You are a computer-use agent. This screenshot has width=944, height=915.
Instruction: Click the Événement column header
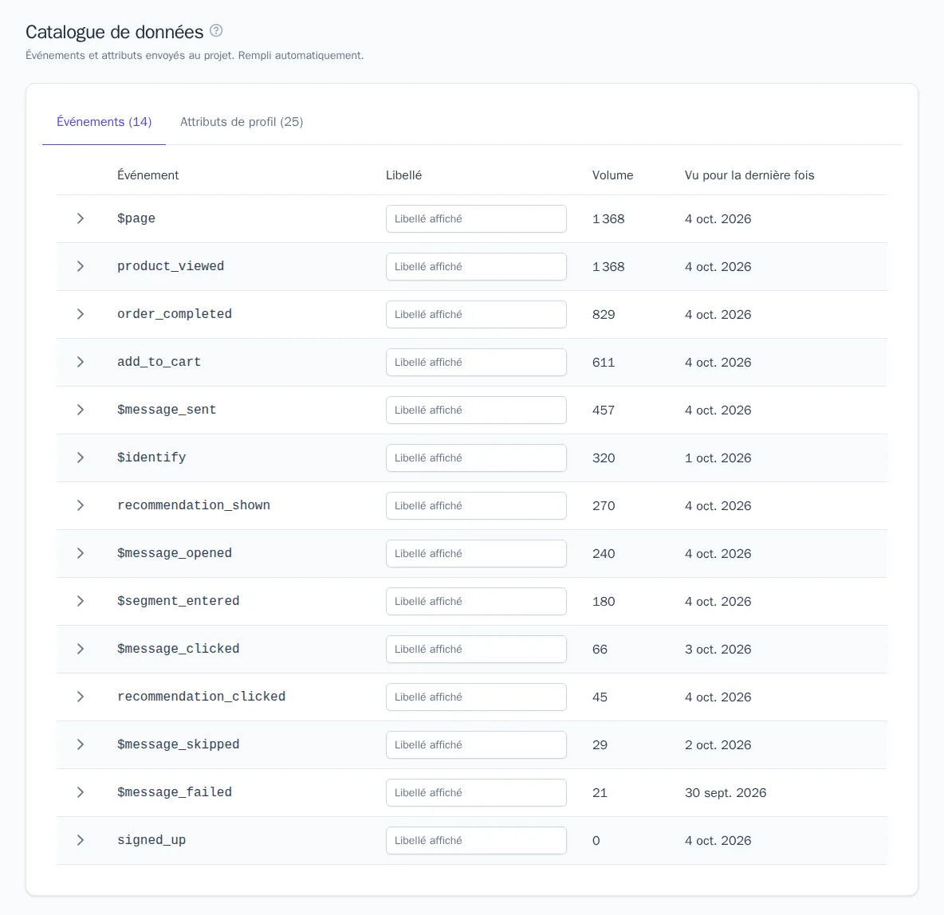tap(147, 175)
